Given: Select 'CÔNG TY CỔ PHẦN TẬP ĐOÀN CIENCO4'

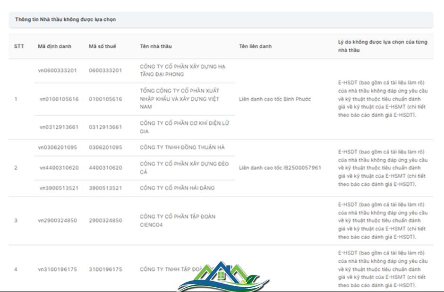Looking at the screenshot, I should tap(178, 220).
